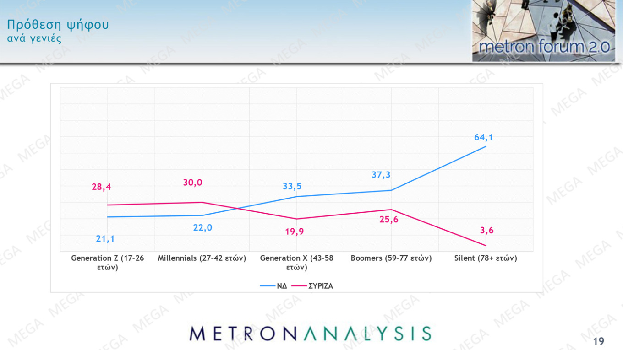This screenshot has height=350, width=623.
Task: Click the metron forum 2.0 logo image
Action: (544, 31)
